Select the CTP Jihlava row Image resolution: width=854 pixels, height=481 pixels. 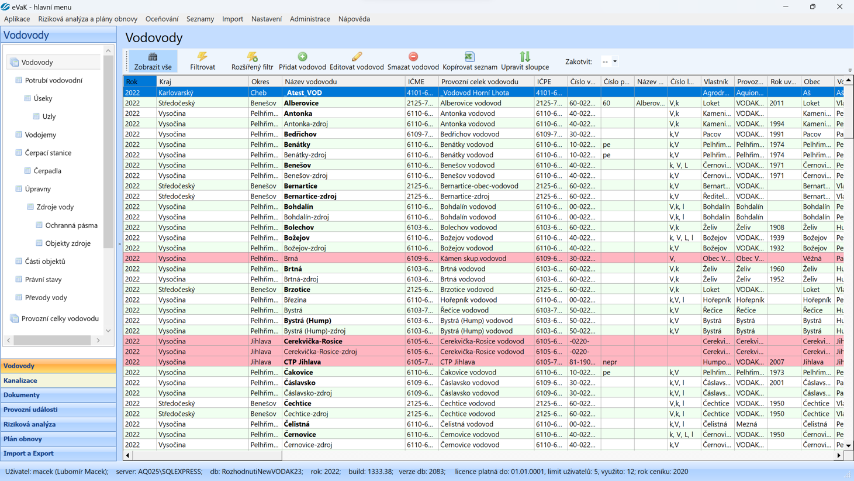[483, 362]
